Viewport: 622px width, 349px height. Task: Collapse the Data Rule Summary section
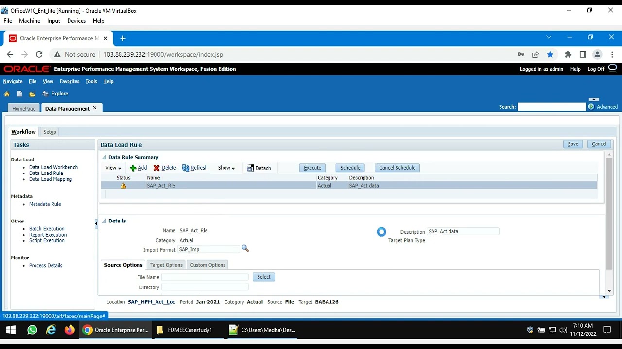pos(104,157)
